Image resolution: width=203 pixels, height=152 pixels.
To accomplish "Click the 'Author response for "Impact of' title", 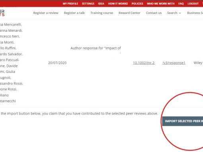I will click(96, 48).
